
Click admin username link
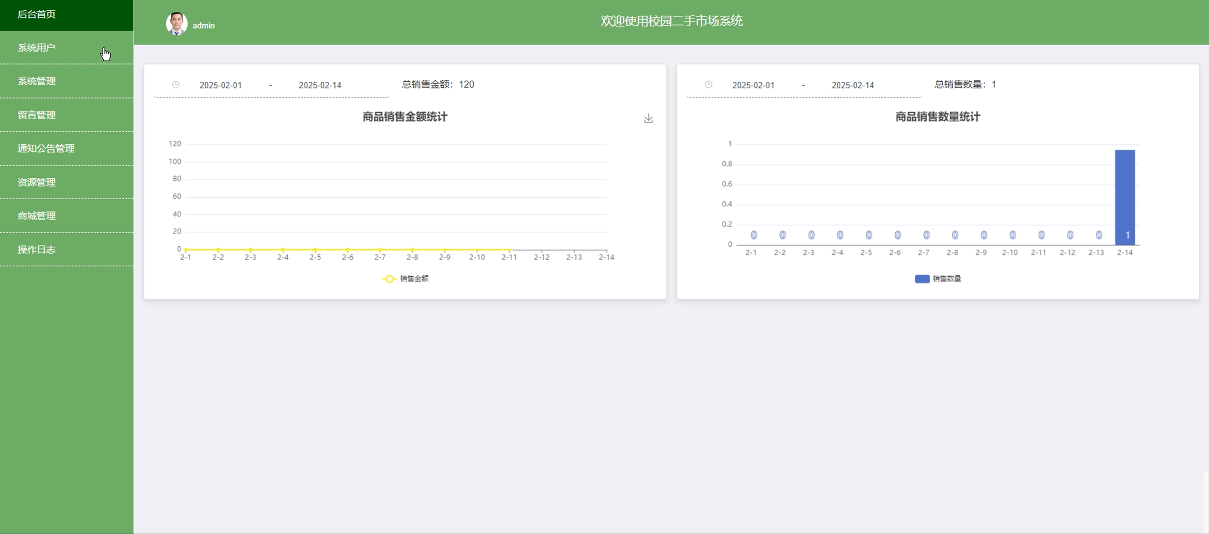click(x=203, y=26)
